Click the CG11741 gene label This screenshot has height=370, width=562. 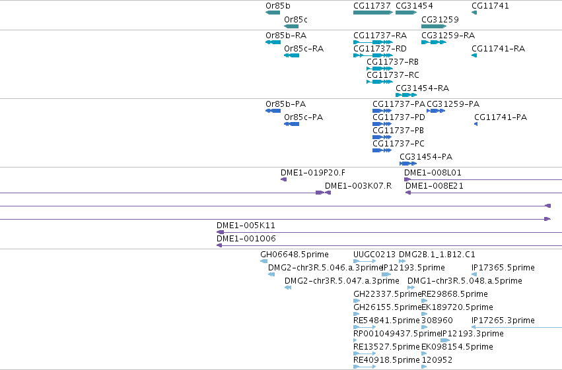(490, 6)
